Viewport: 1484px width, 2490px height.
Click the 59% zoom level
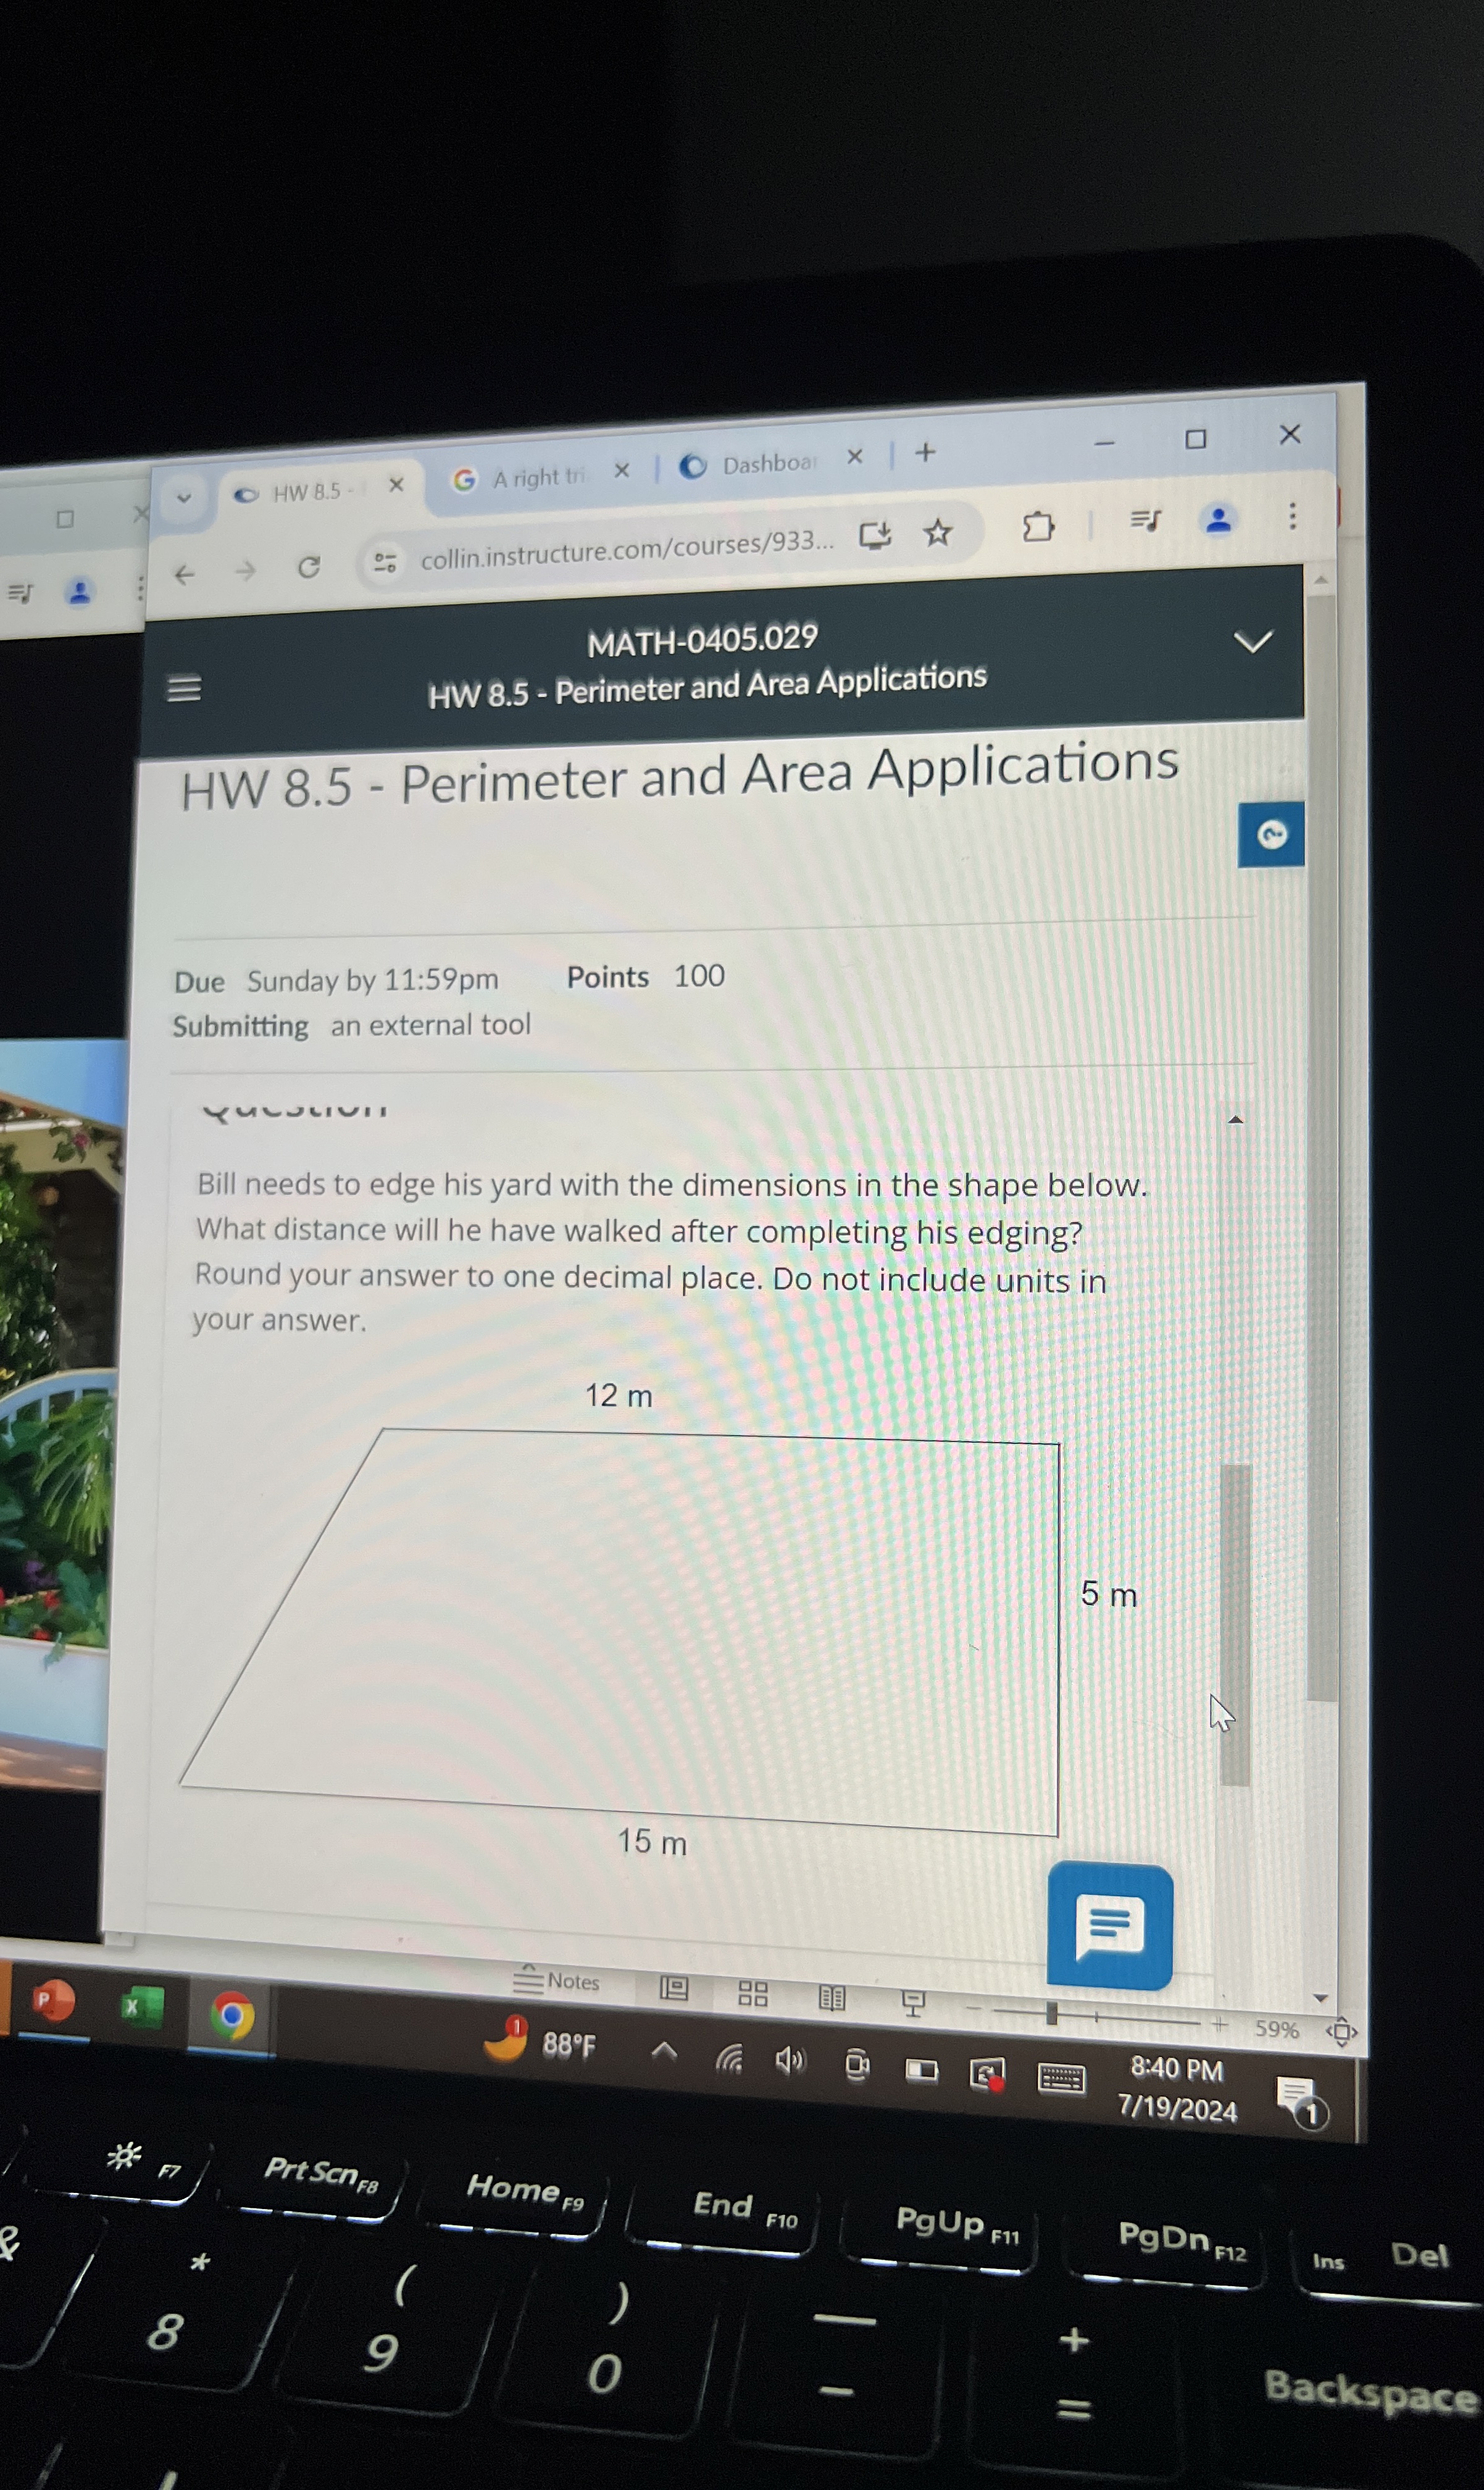click(1276, 2029)
